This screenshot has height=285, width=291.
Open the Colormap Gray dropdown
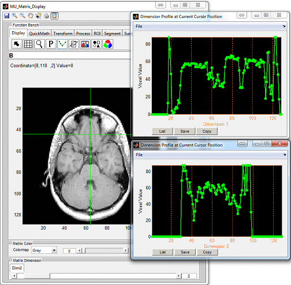[x=44, y=250]
